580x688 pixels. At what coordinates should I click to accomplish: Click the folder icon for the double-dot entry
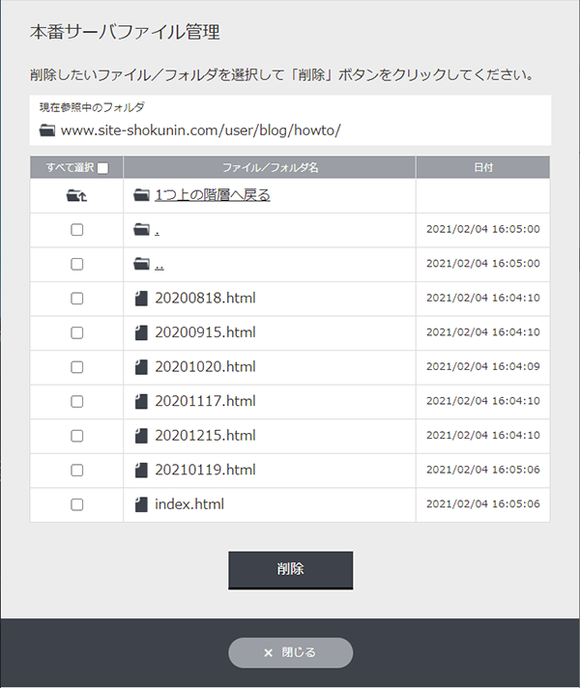point(141,264)
